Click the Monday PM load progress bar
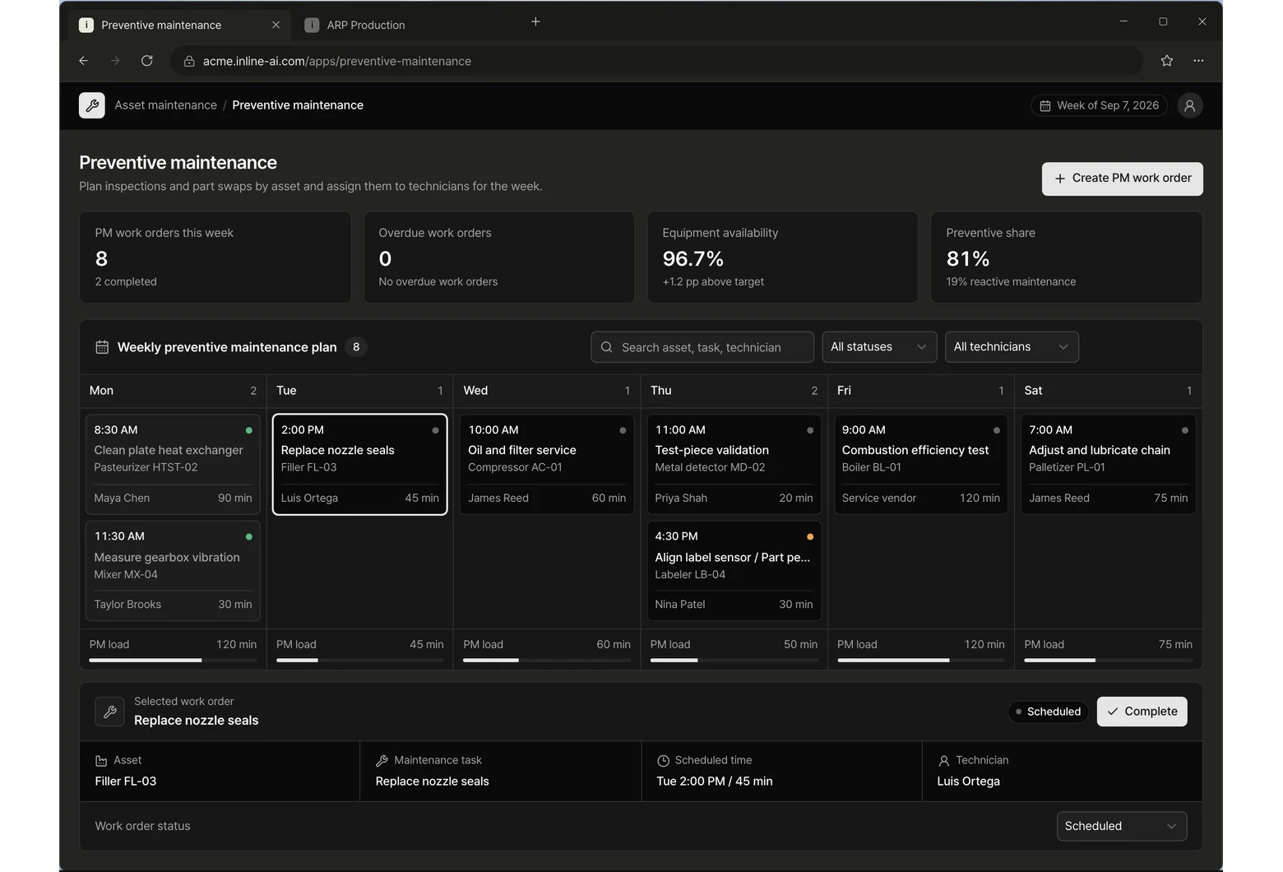 (x=173, y=660)
